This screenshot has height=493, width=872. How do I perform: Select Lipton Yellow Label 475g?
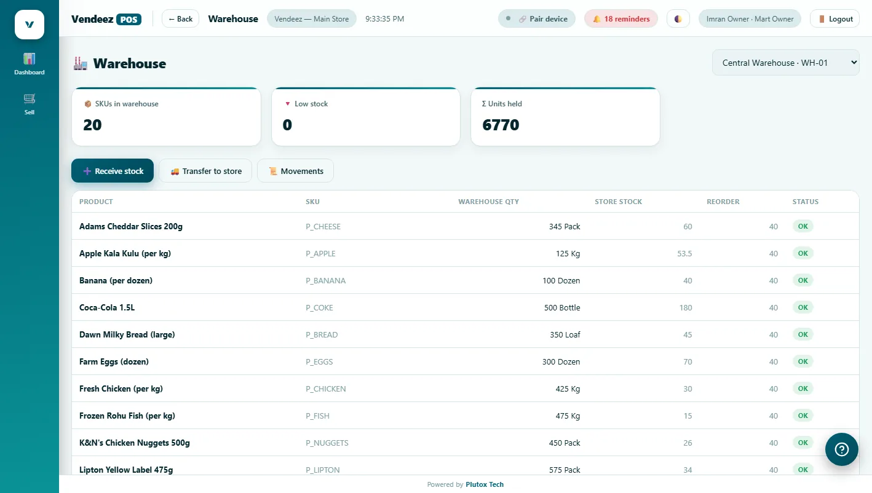(126, 470)
